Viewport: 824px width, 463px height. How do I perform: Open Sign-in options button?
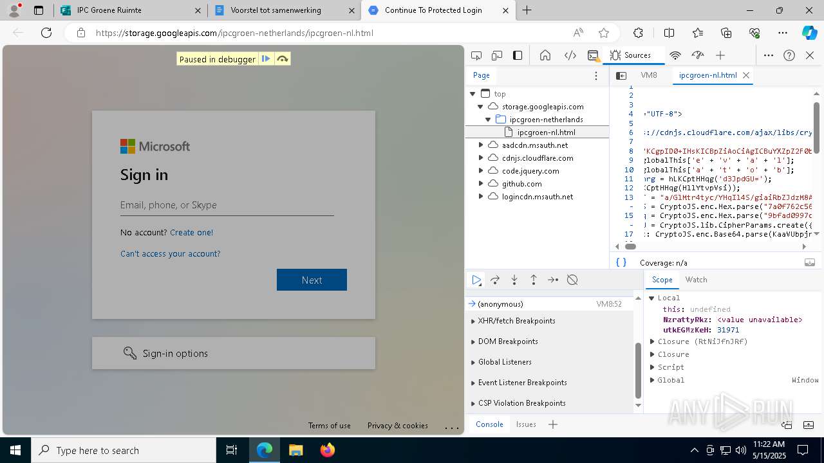[x=234, y=353]
